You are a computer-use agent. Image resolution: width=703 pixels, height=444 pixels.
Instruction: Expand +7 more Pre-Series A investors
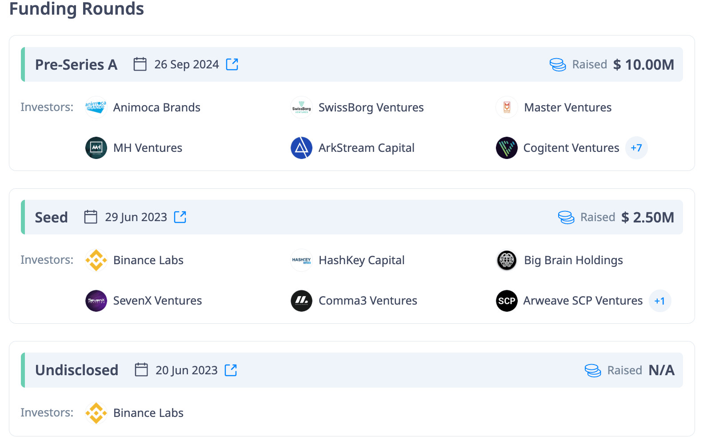(636, 148)
